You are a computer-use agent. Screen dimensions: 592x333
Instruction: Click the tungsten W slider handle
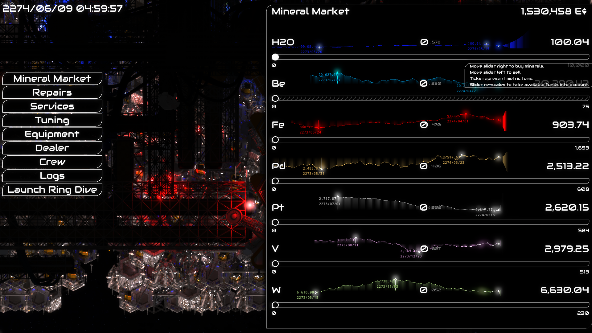(x=275, y=305)
